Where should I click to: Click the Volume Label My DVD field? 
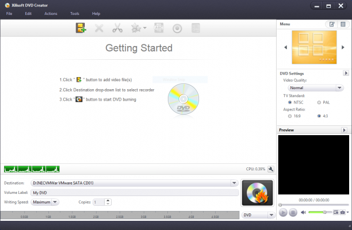[x=135, y=193]
